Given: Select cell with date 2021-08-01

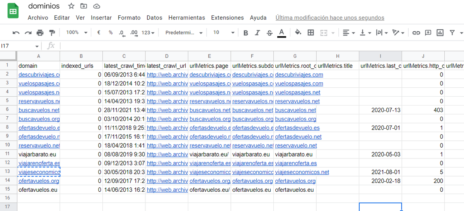Looking at the screenshot, I should click(x=380, y=172).
